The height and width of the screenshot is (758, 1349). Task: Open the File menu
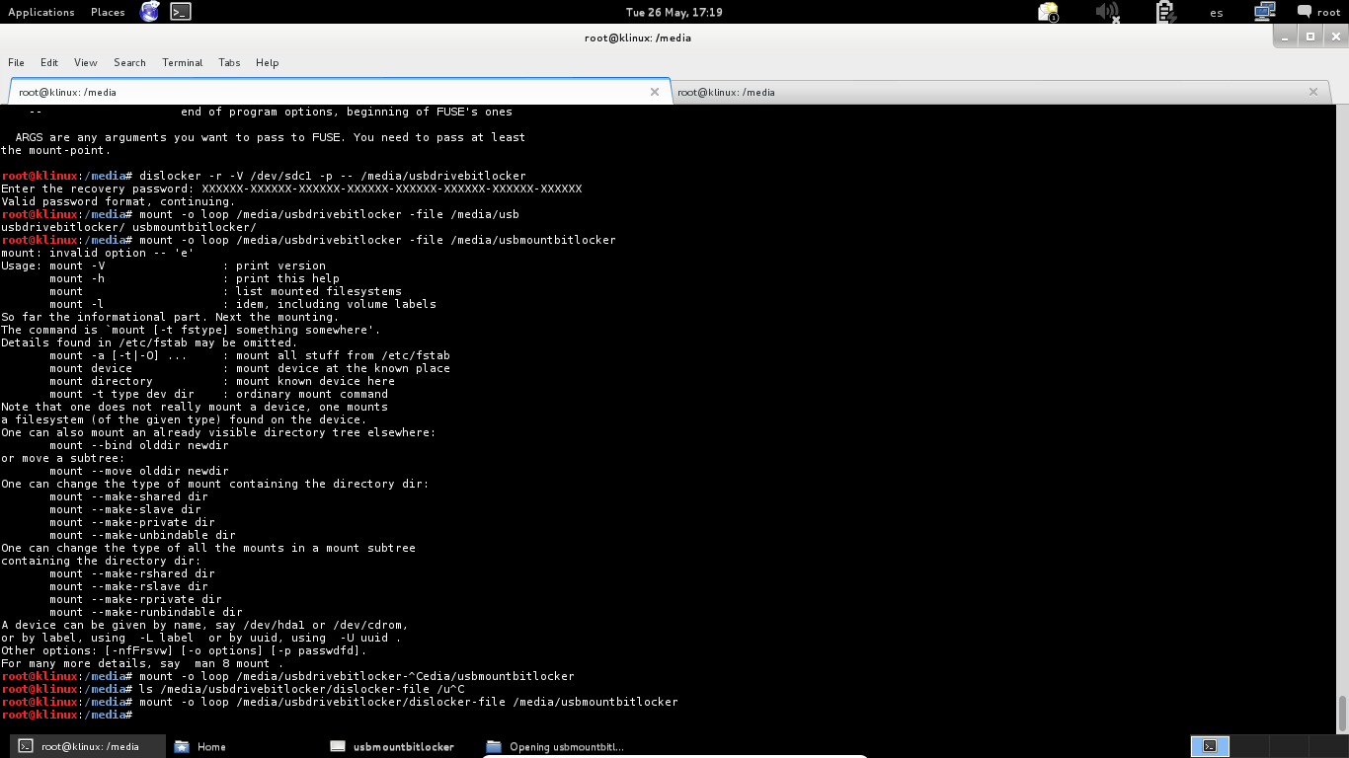coord(16,62)
